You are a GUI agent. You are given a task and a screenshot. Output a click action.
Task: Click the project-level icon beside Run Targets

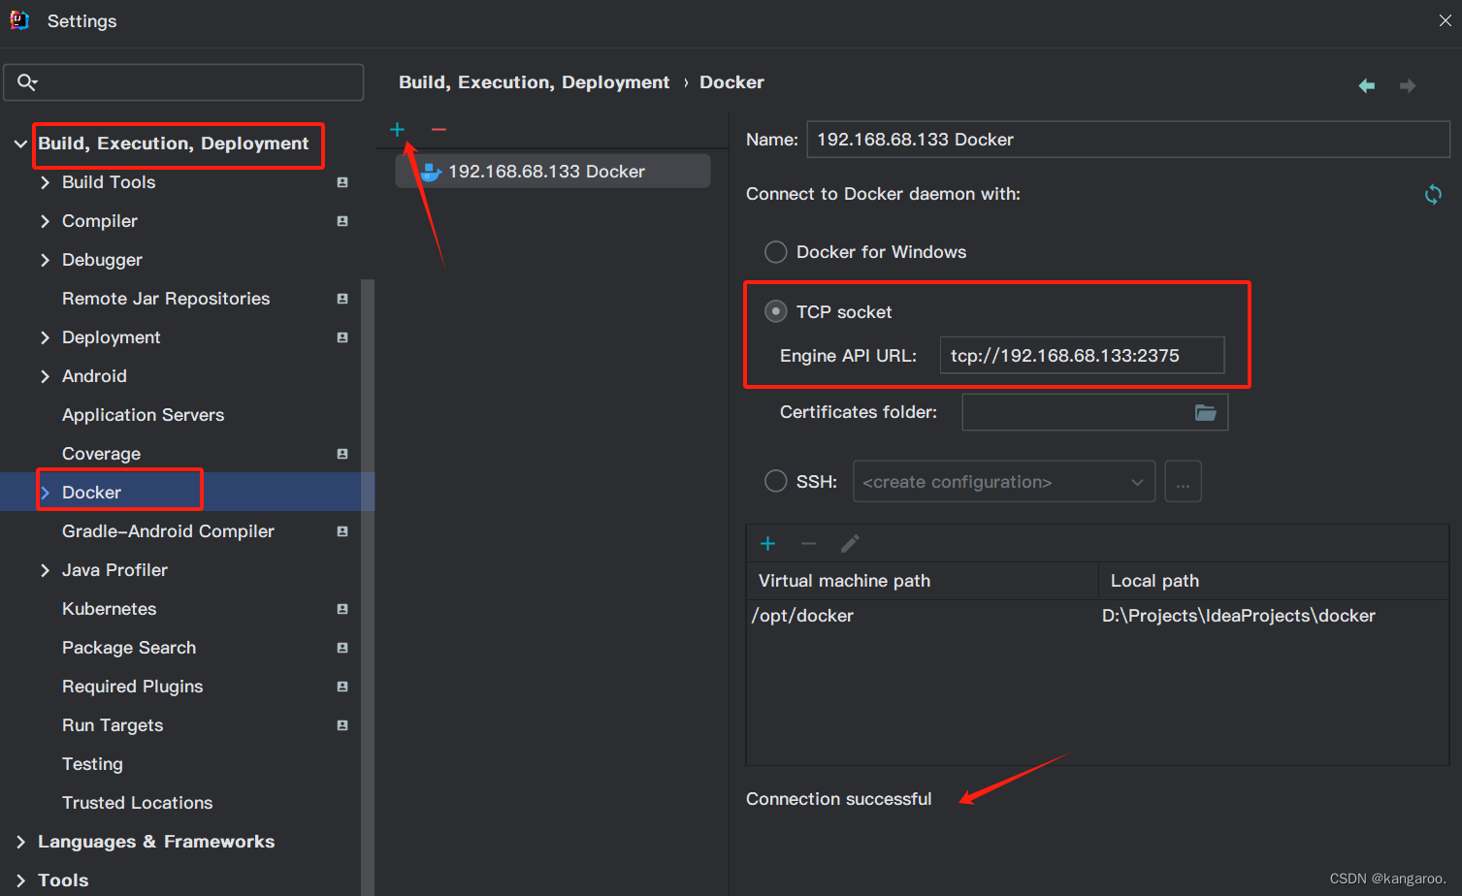342,725
